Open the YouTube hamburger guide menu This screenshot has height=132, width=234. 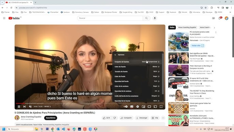click(x=4, y=18)
